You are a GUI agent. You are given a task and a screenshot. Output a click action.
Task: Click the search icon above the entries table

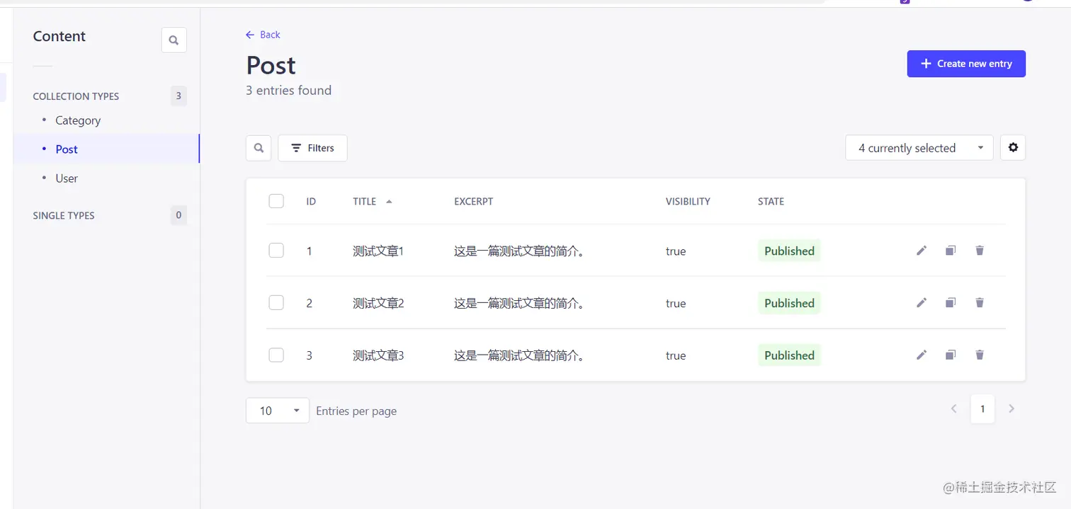pyautogui.click(x=258, y=147)
